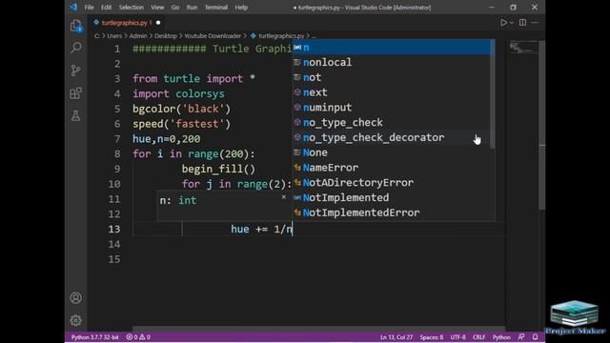
Task: Choose the 'numinput' suggestion
Action: (391, 108)
